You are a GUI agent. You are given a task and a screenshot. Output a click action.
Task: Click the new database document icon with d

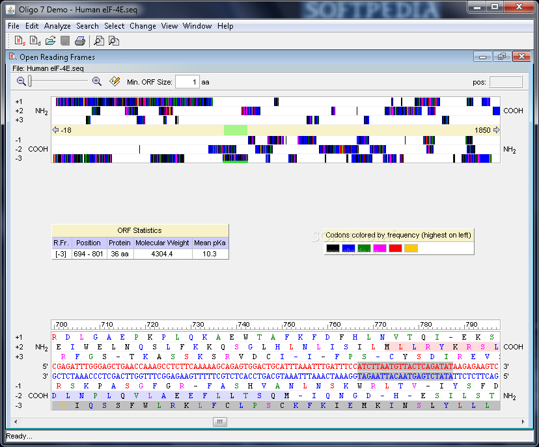coord(35,41)
